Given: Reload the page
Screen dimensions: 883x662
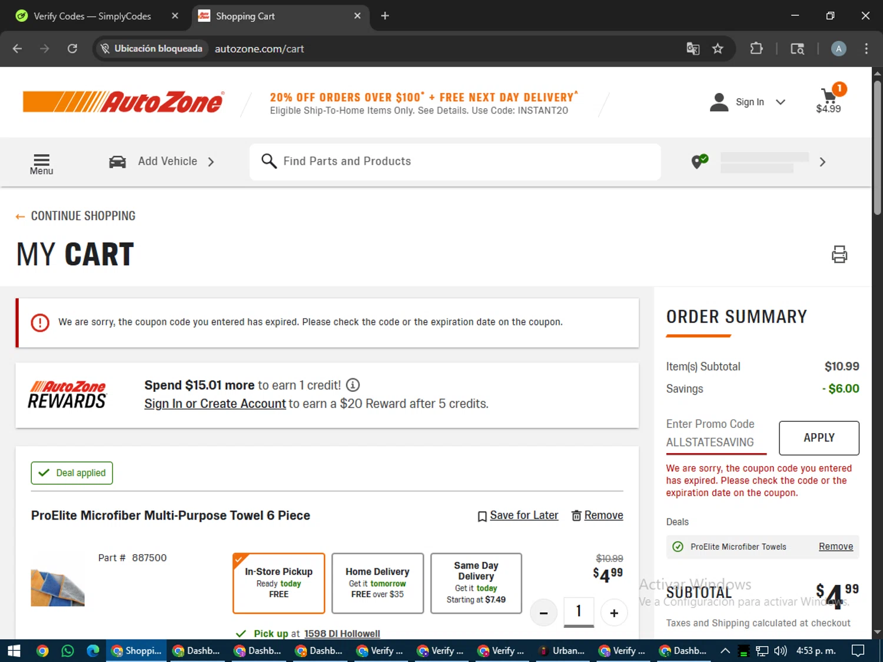Looking at the screenshot, I should click(x=72, y=49).
